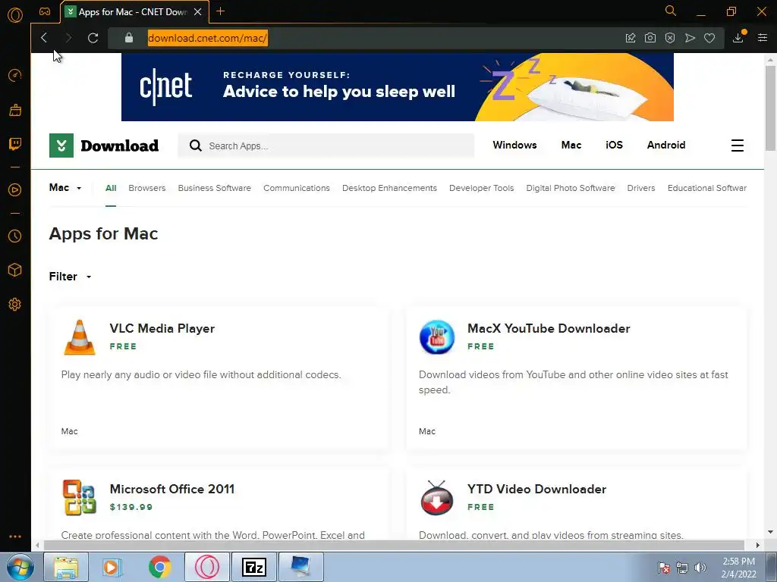Go back to the previous page
This screenshot has width=777, height=582.
(x=44, y=38)
